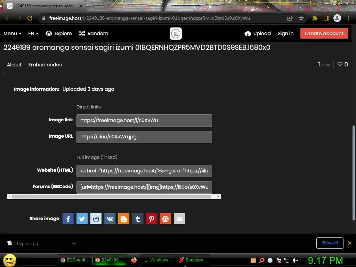Close the downloads bar

pos(350,243)
